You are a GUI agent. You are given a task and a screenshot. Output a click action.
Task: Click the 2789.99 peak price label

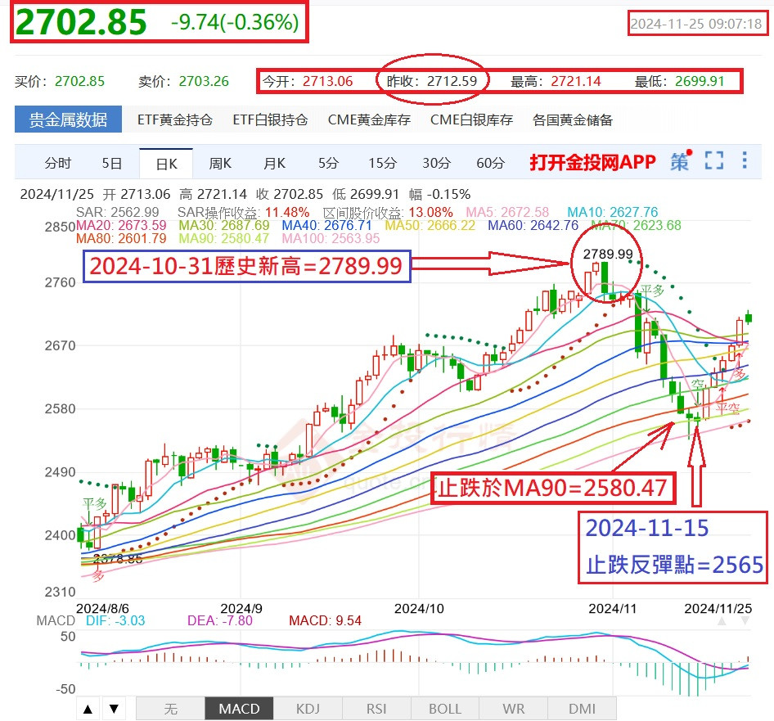pos(608,254)
